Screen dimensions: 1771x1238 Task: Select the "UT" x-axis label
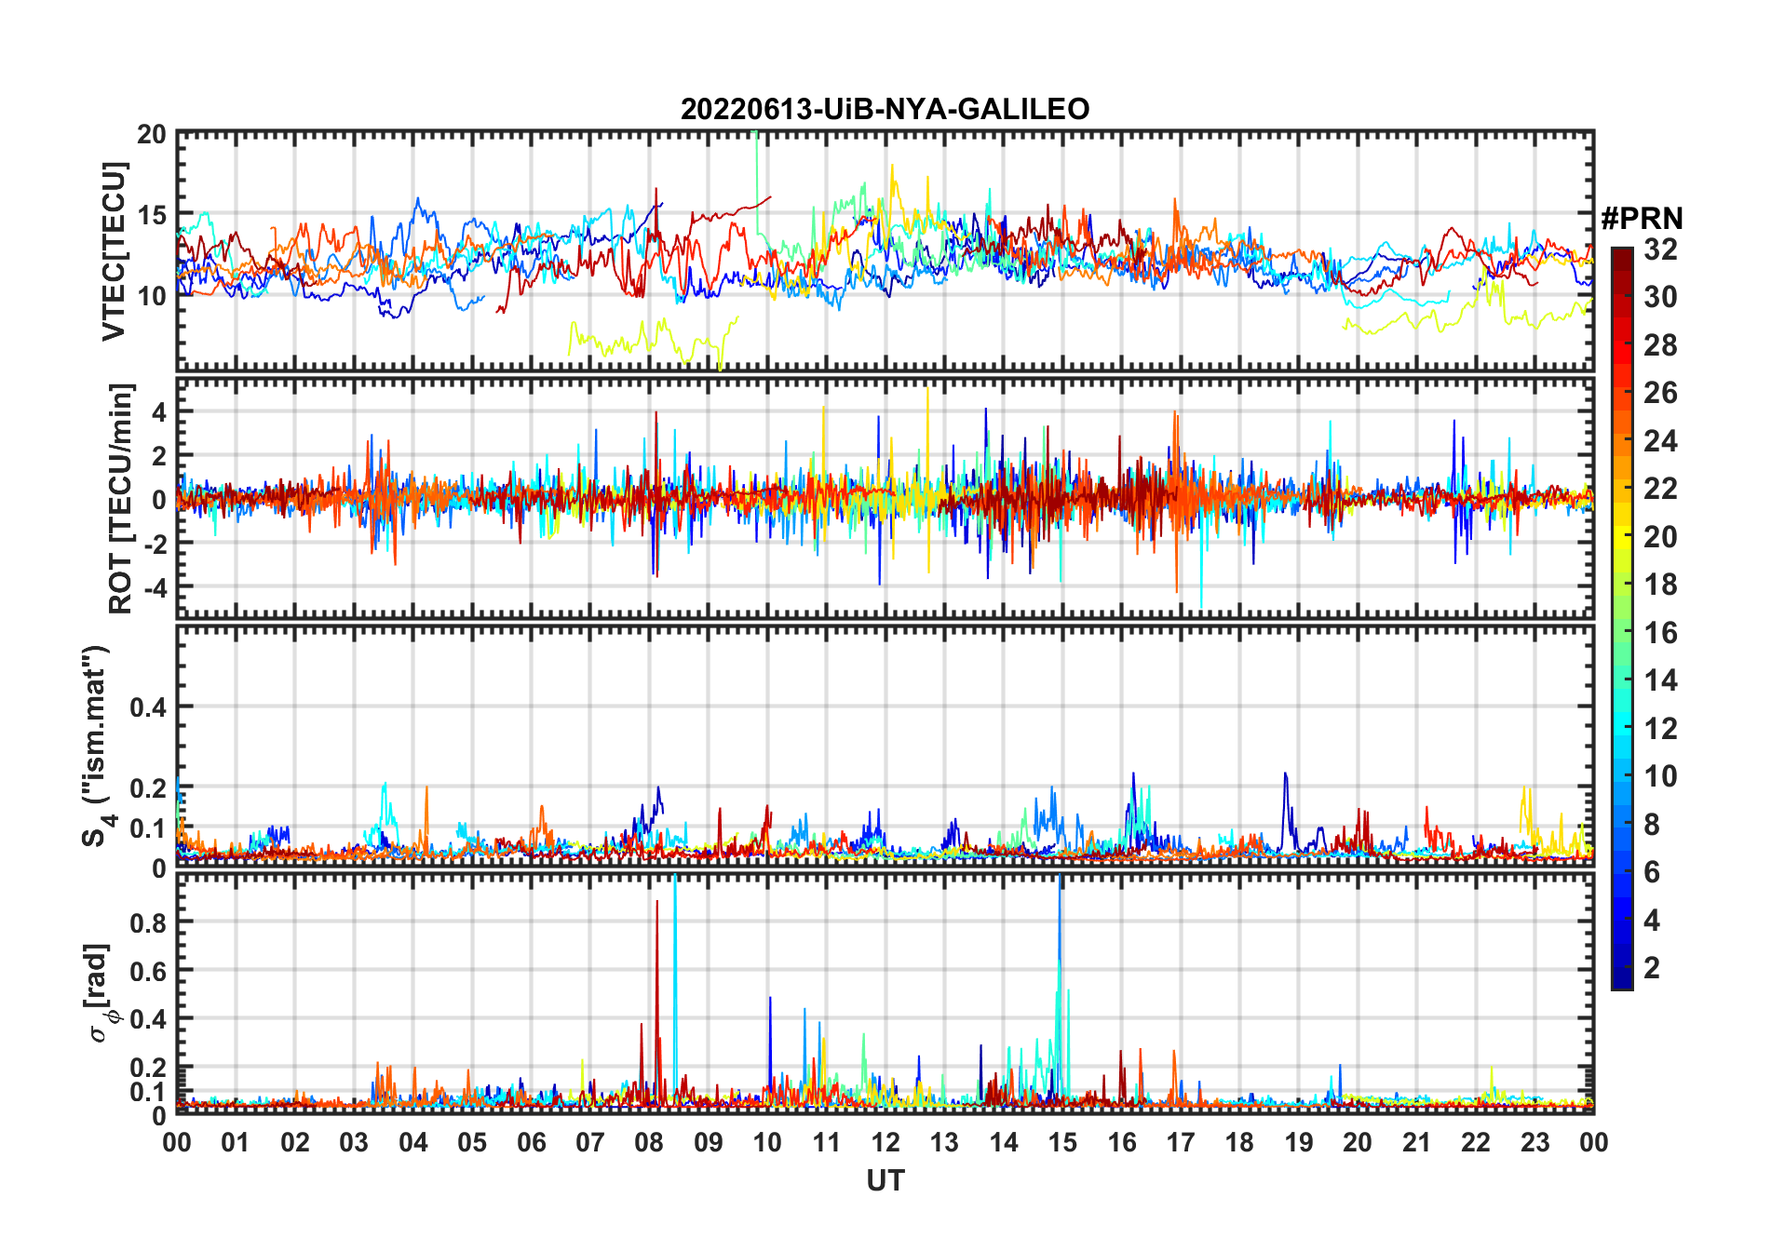tap(885, 1180)
